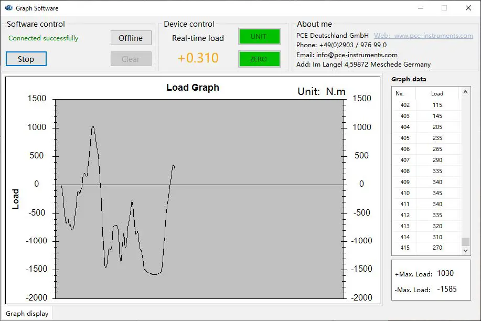Click the scroll up arrow in Graph data
Image resolution: width=481 pixels, height=321 pixels.
click(465, 92)
